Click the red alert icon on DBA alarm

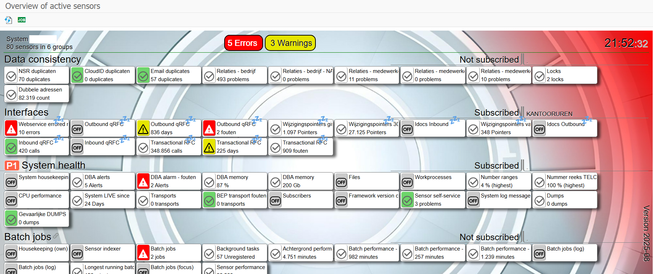click(143, 182)
